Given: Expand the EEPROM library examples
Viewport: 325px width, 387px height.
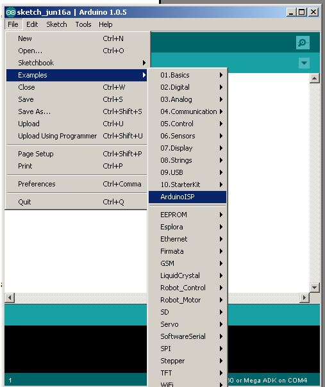Looking at the screenshot, I should pyautogui.click(x=187, y=215).
